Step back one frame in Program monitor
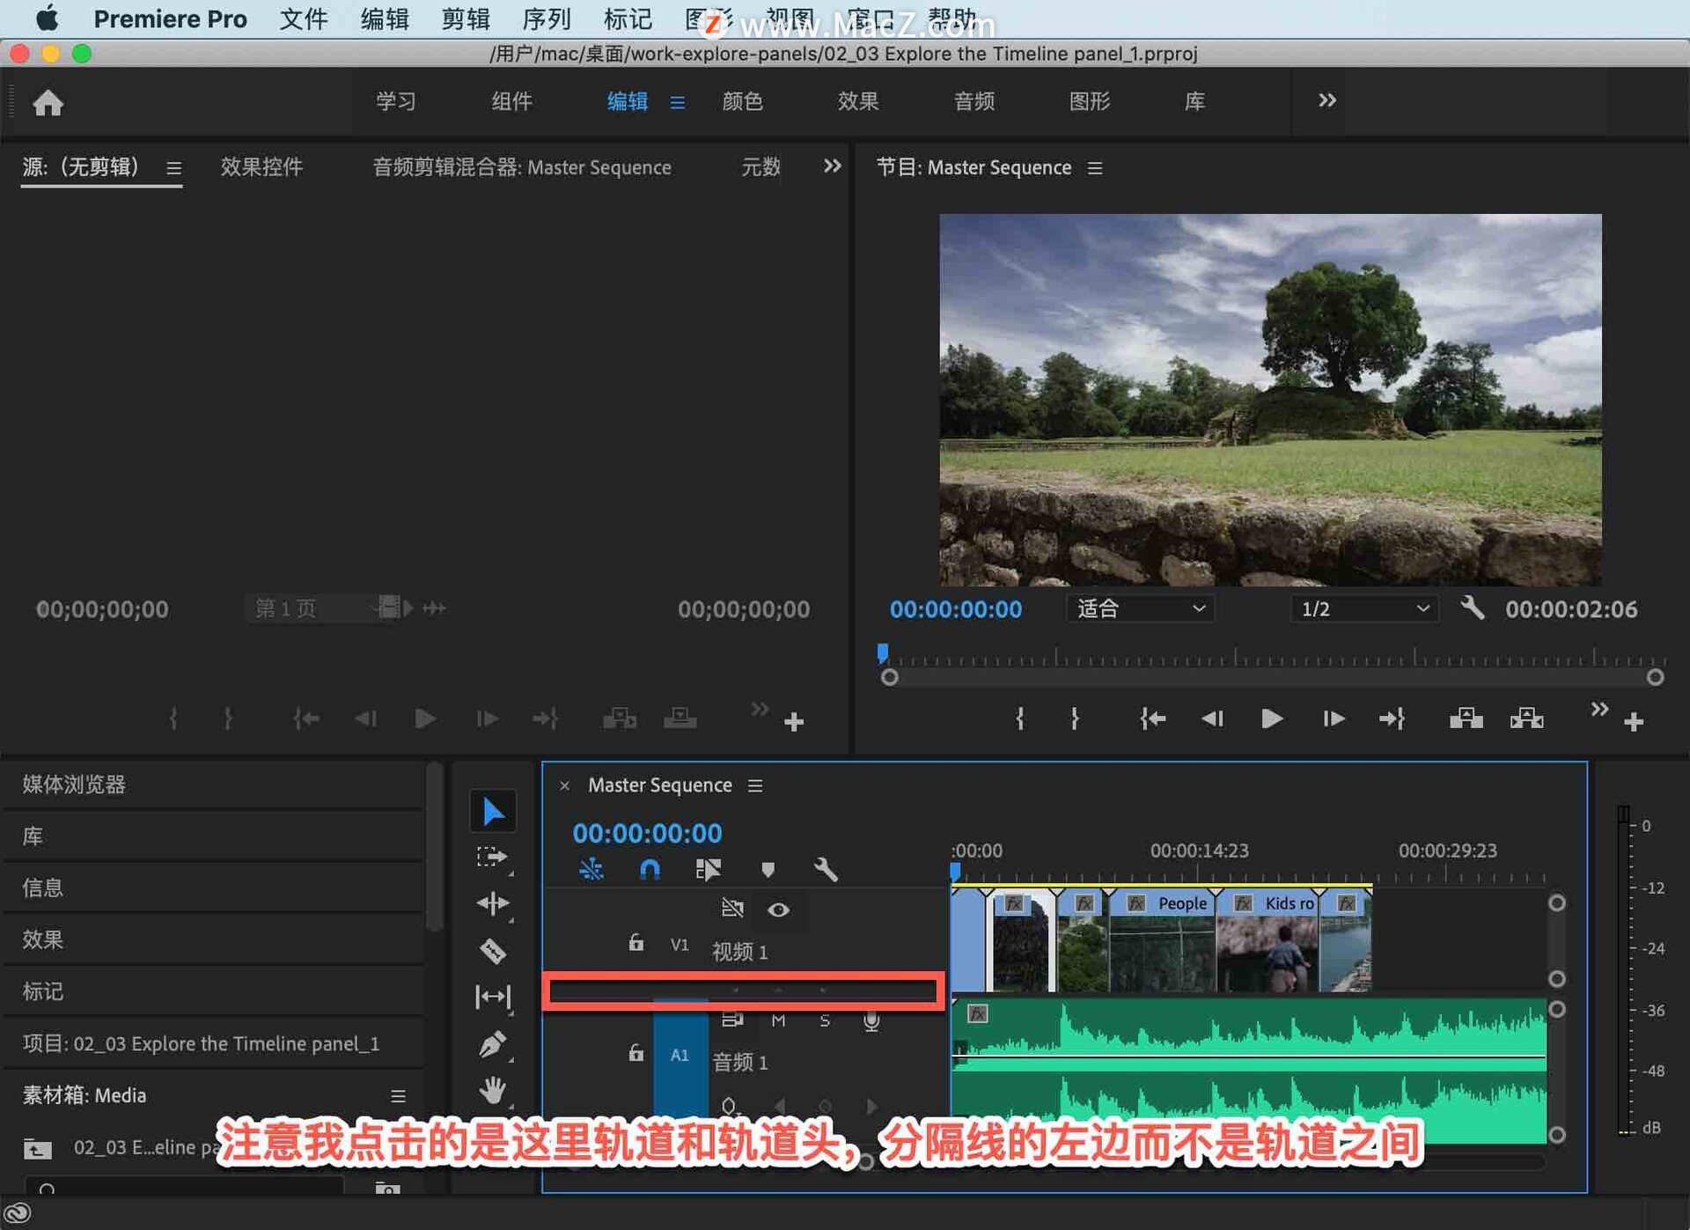Image resolution: width=1690 pixels, height=1230 pixels. [x=1212, y=718]
